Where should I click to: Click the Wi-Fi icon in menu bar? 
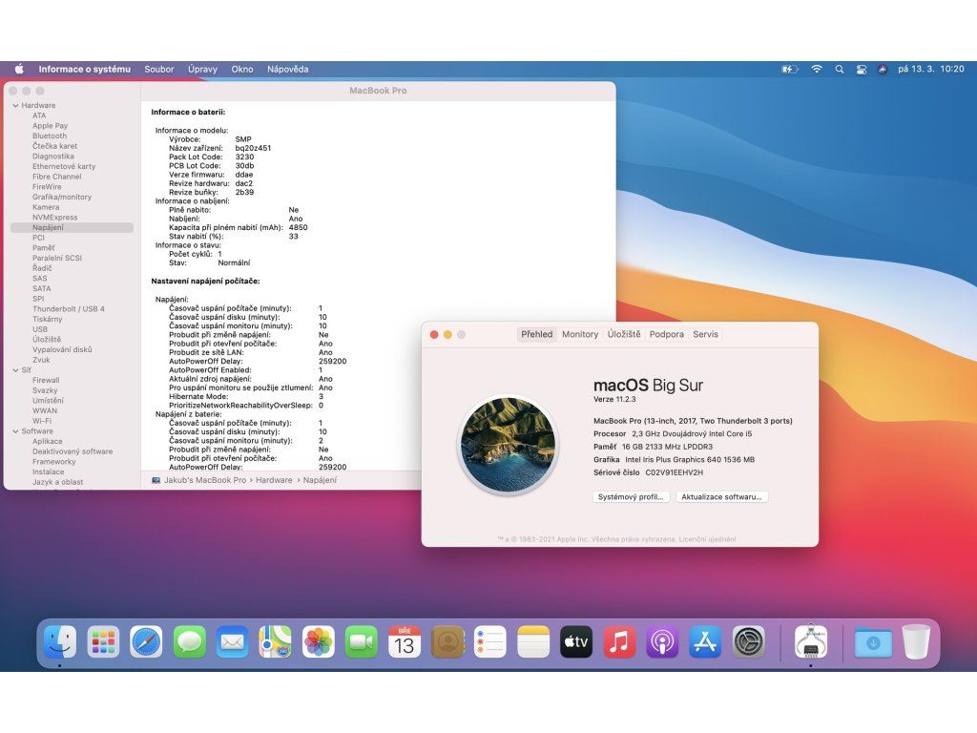click(817, 69)
